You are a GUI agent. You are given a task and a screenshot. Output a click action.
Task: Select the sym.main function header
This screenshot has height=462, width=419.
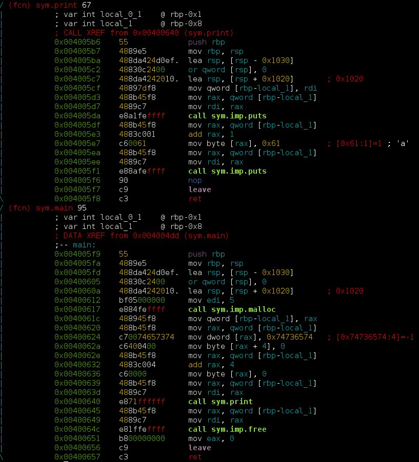click(47, 208)
